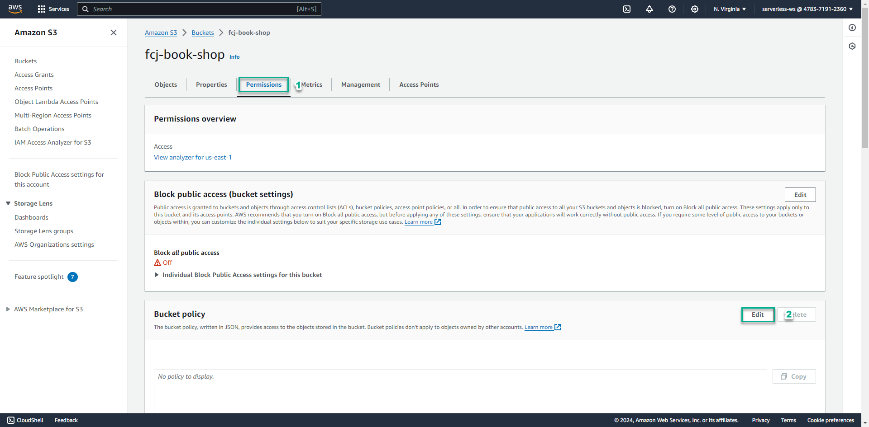
Task: Collapse the Storage Lens section
Action: (x=8, y=203)
